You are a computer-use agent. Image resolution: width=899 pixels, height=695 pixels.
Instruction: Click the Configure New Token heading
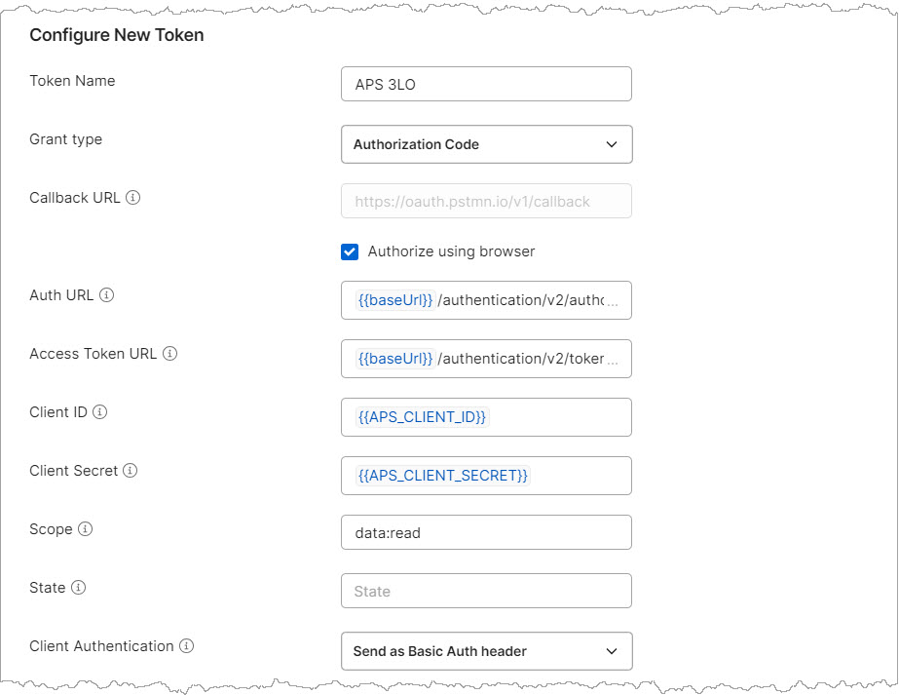coord(116,35)
